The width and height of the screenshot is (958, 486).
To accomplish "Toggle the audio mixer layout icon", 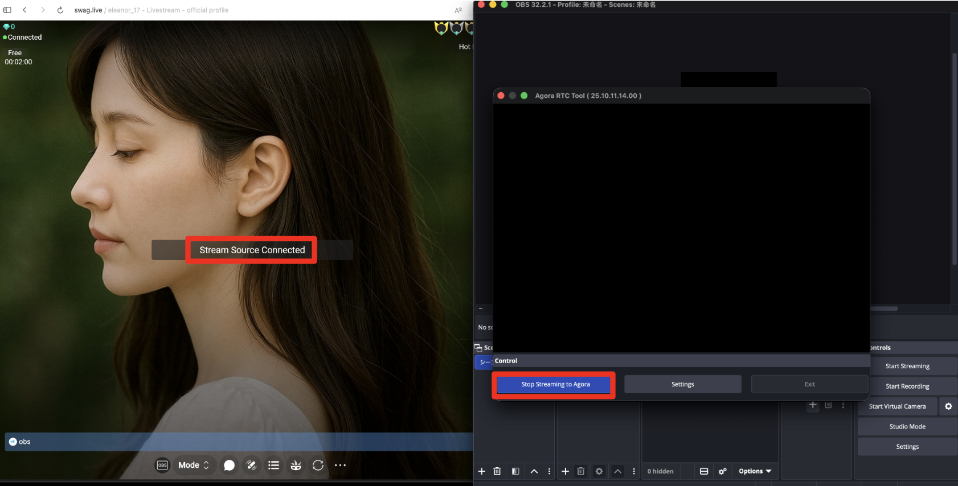I will pos(704,471).
